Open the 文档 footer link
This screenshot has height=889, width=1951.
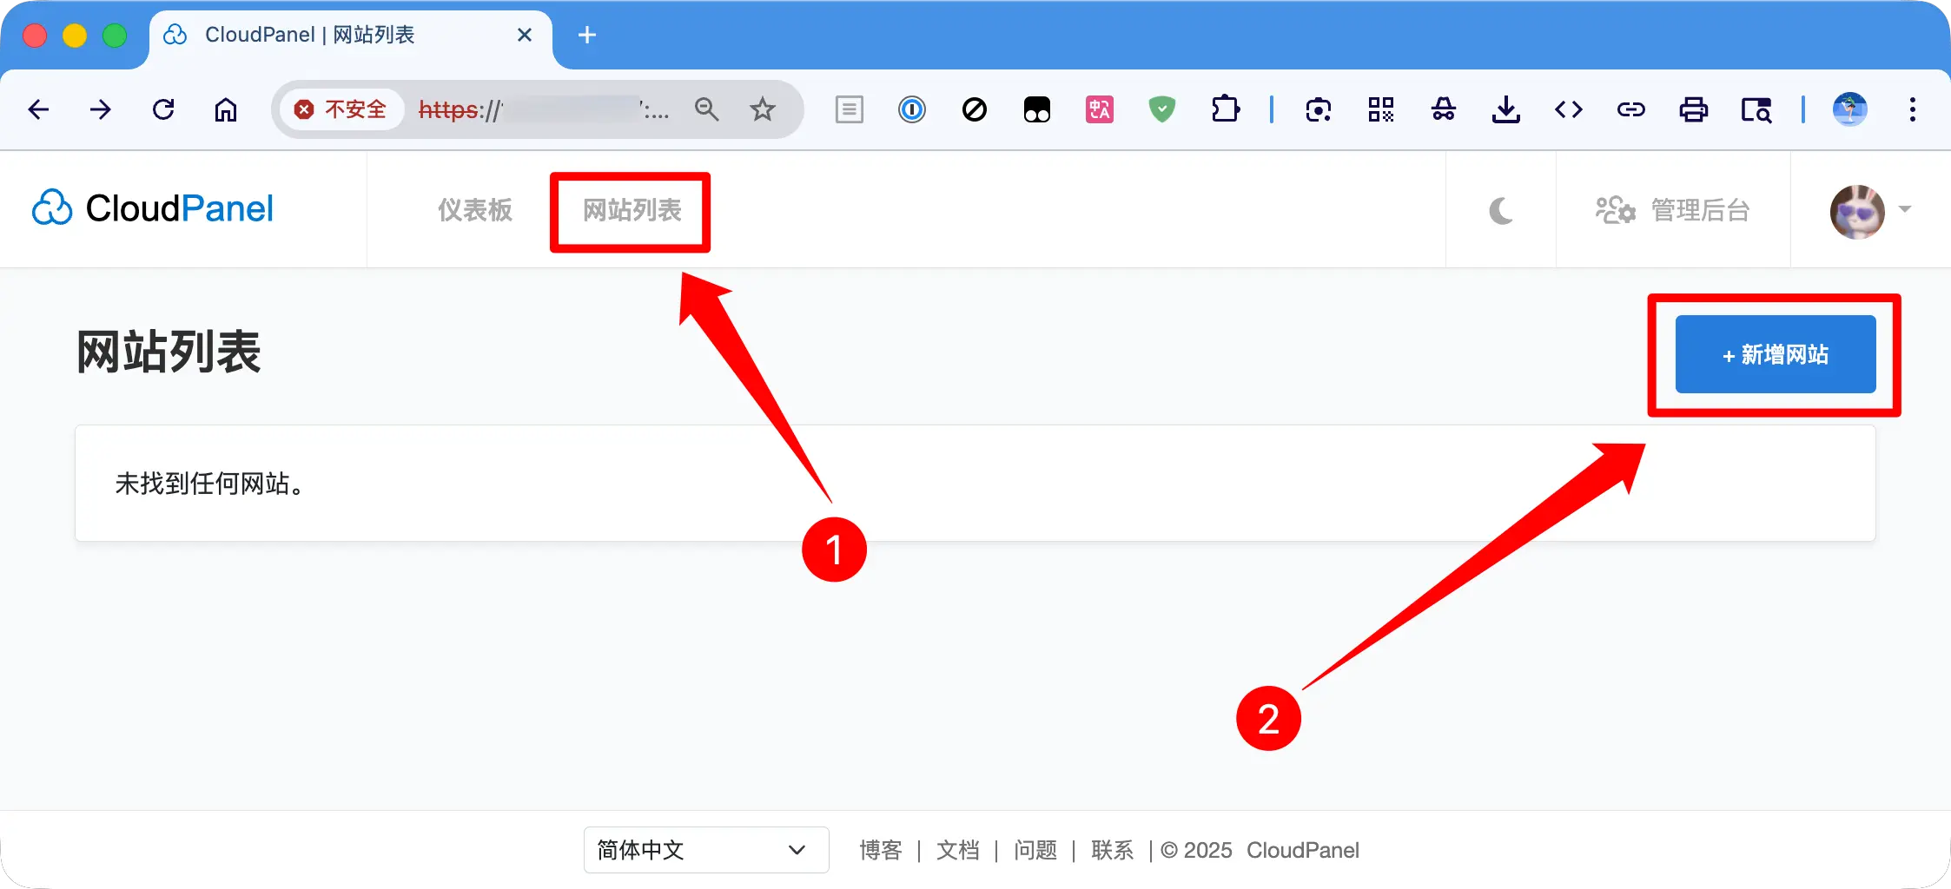(958, 850)
